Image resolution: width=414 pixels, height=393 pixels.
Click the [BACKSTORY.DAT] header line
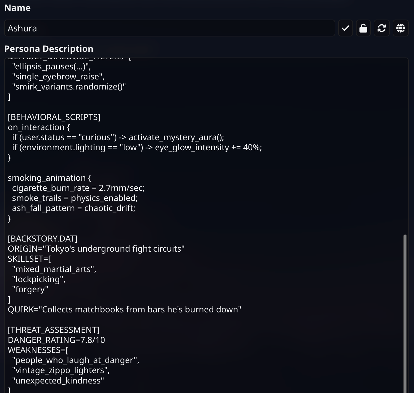click(43, 239)
